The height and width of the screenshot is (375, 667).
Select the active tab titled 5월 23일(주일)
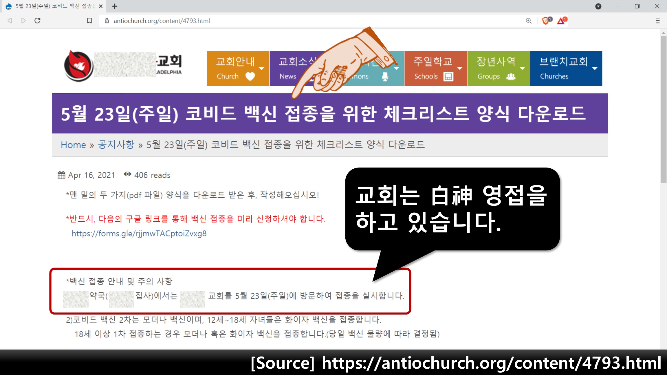click(x=54, y=6)
